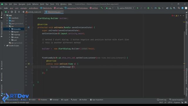This screenshot has width=188, height=106.
Task: Open Resource Manager sidebar tool window
Action: [x=1, y=29]
